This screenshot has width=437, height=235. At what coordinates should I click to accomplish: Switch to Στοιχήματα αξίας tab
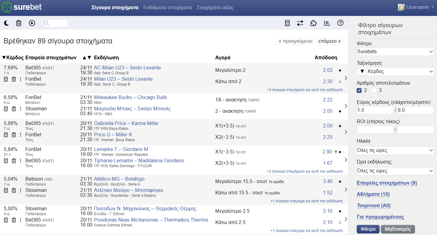pos(215,7)
